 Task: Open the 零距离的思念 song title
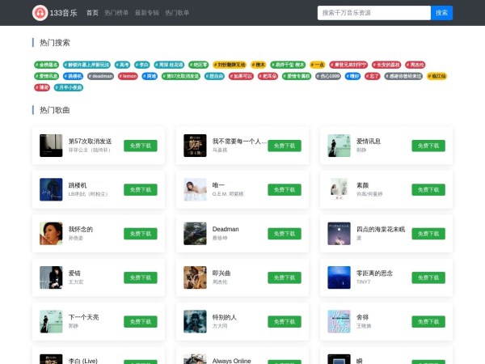click(x=374, y=273)
